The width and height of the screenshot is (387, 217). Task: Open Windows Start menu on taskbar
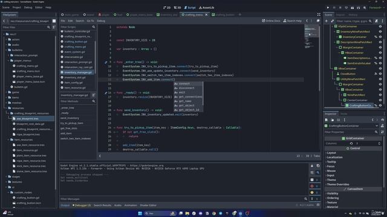click(140, 213)
